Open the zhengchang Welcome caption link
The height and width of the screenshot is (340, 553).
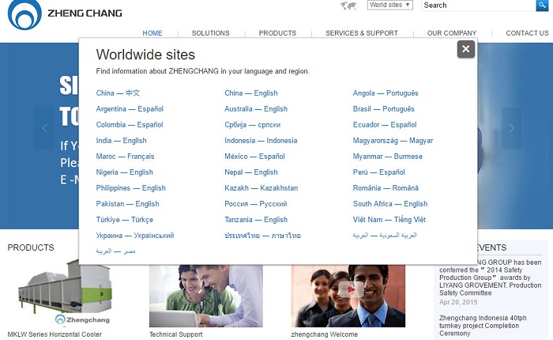(324, 334)
